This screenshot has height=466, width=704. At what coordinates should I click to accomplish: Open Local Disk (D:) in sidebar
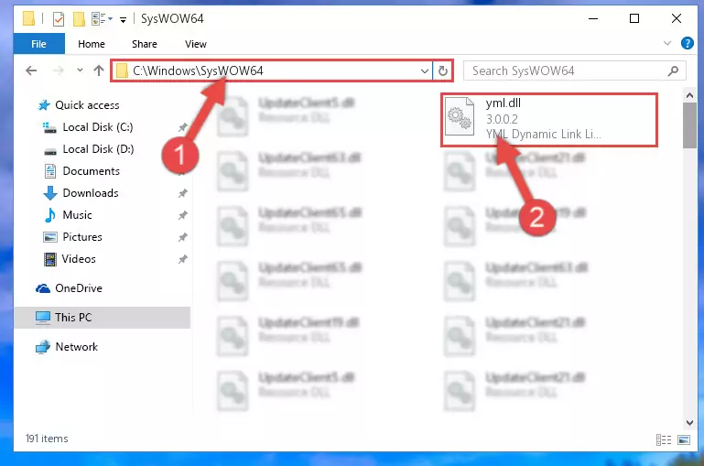click(x=98, y=149)
